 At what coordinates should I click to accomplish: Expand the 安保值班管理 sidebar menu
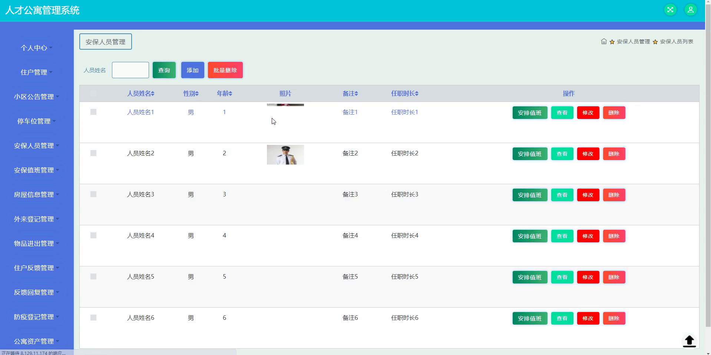[37, 170]
